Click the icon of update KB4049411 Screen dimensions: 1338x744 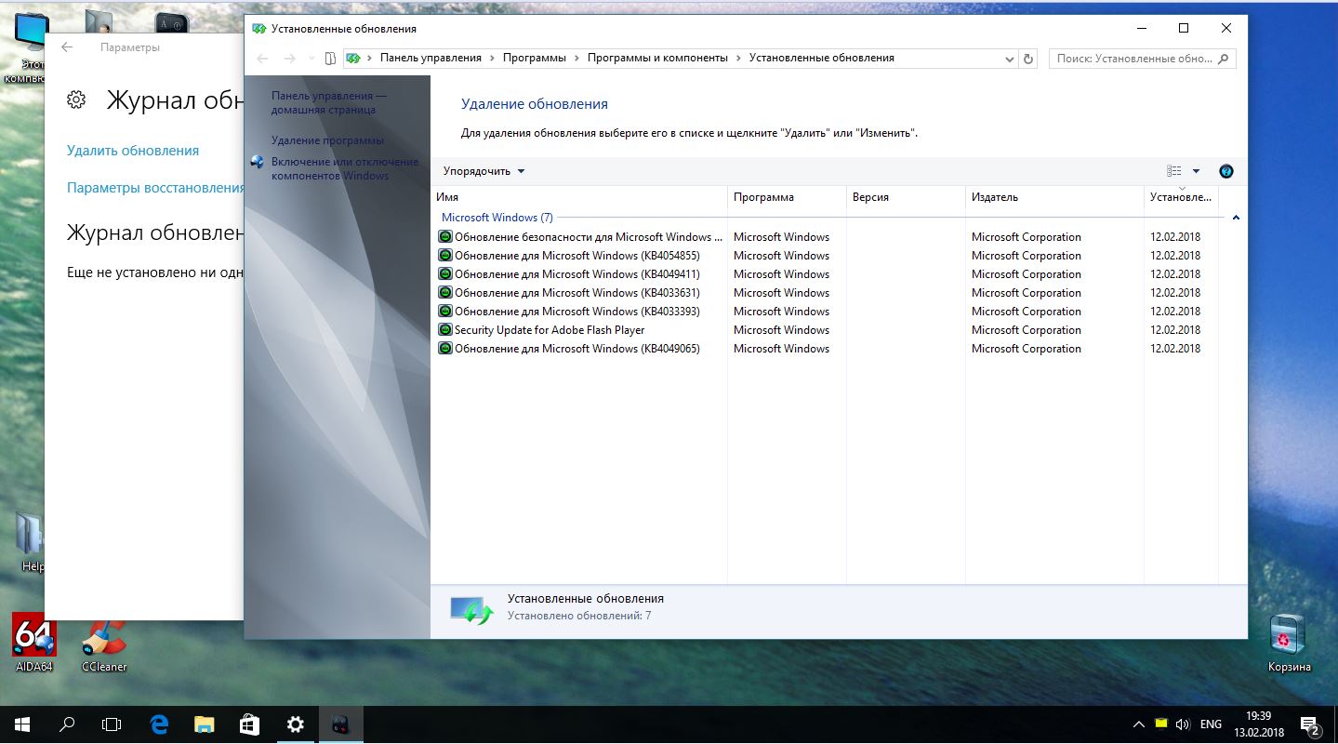click(x=444, y=274)
